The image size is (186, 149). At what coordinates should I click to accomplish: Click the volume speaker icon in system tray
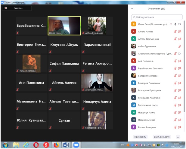145,145
